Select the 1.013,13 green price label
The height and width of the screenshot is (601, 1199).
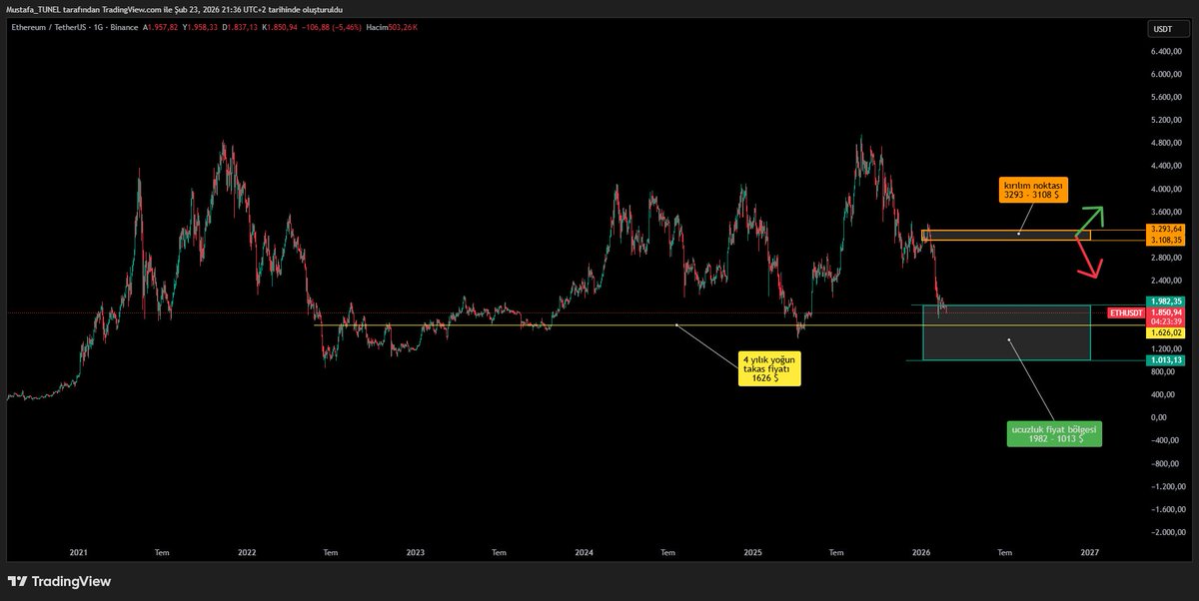click(x=1166, y=360)
